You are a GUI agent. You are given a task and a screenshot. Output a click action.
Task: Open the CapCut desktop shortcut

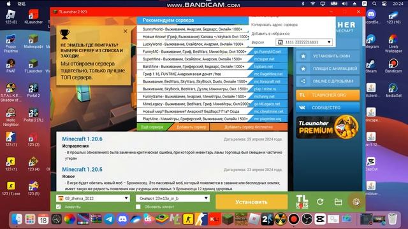coord(371,164)
